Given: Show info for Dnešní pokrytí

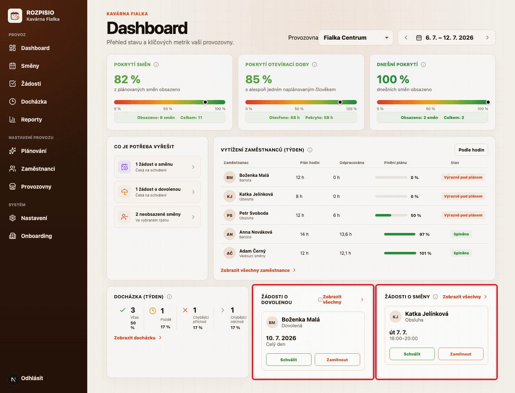Looking at the screenshot, I should (423, 65).
